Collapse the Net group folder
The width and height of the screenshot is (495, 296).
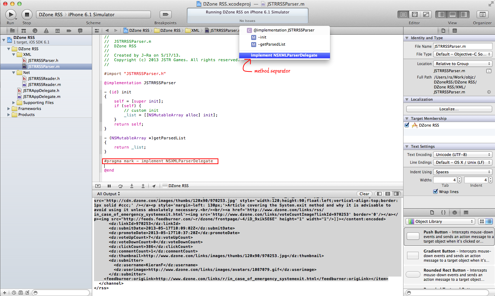click(14, 72)
